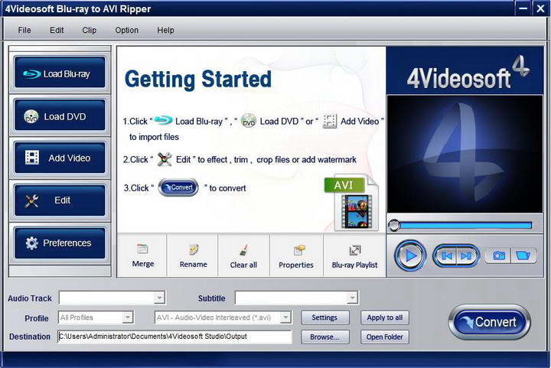Click the Settings button

pos(324,318)
